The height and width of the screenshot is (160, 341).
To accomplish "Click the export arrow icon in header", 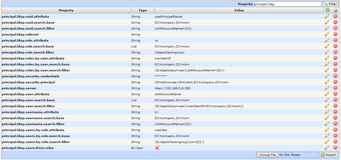I will pyautogui.click(x=335, y=10).
